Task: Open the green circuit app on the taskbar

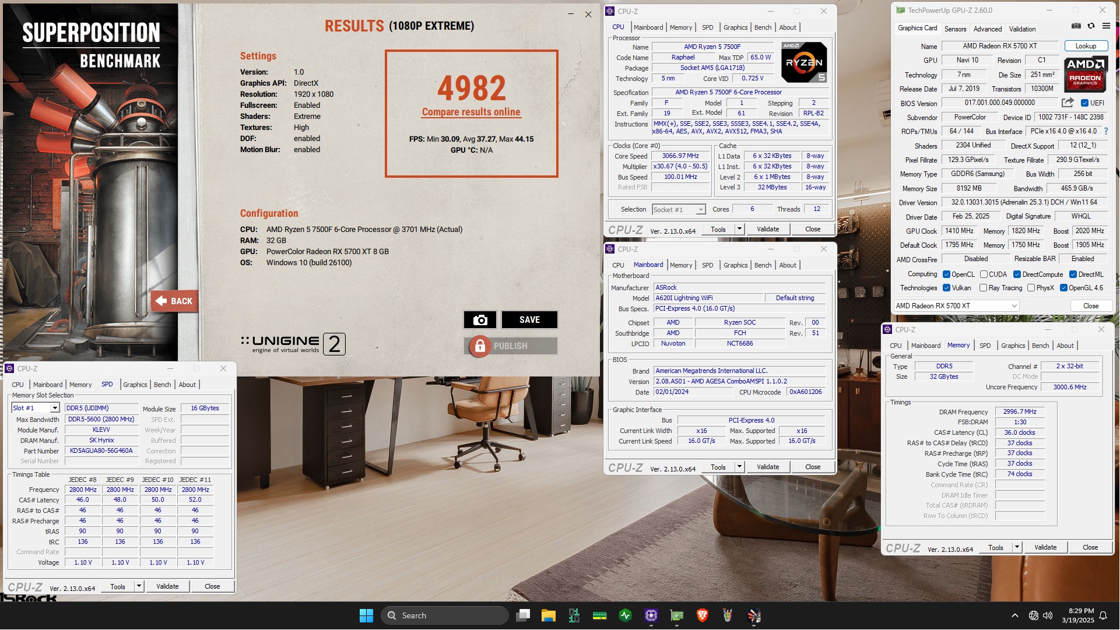Action: (574, 615)
